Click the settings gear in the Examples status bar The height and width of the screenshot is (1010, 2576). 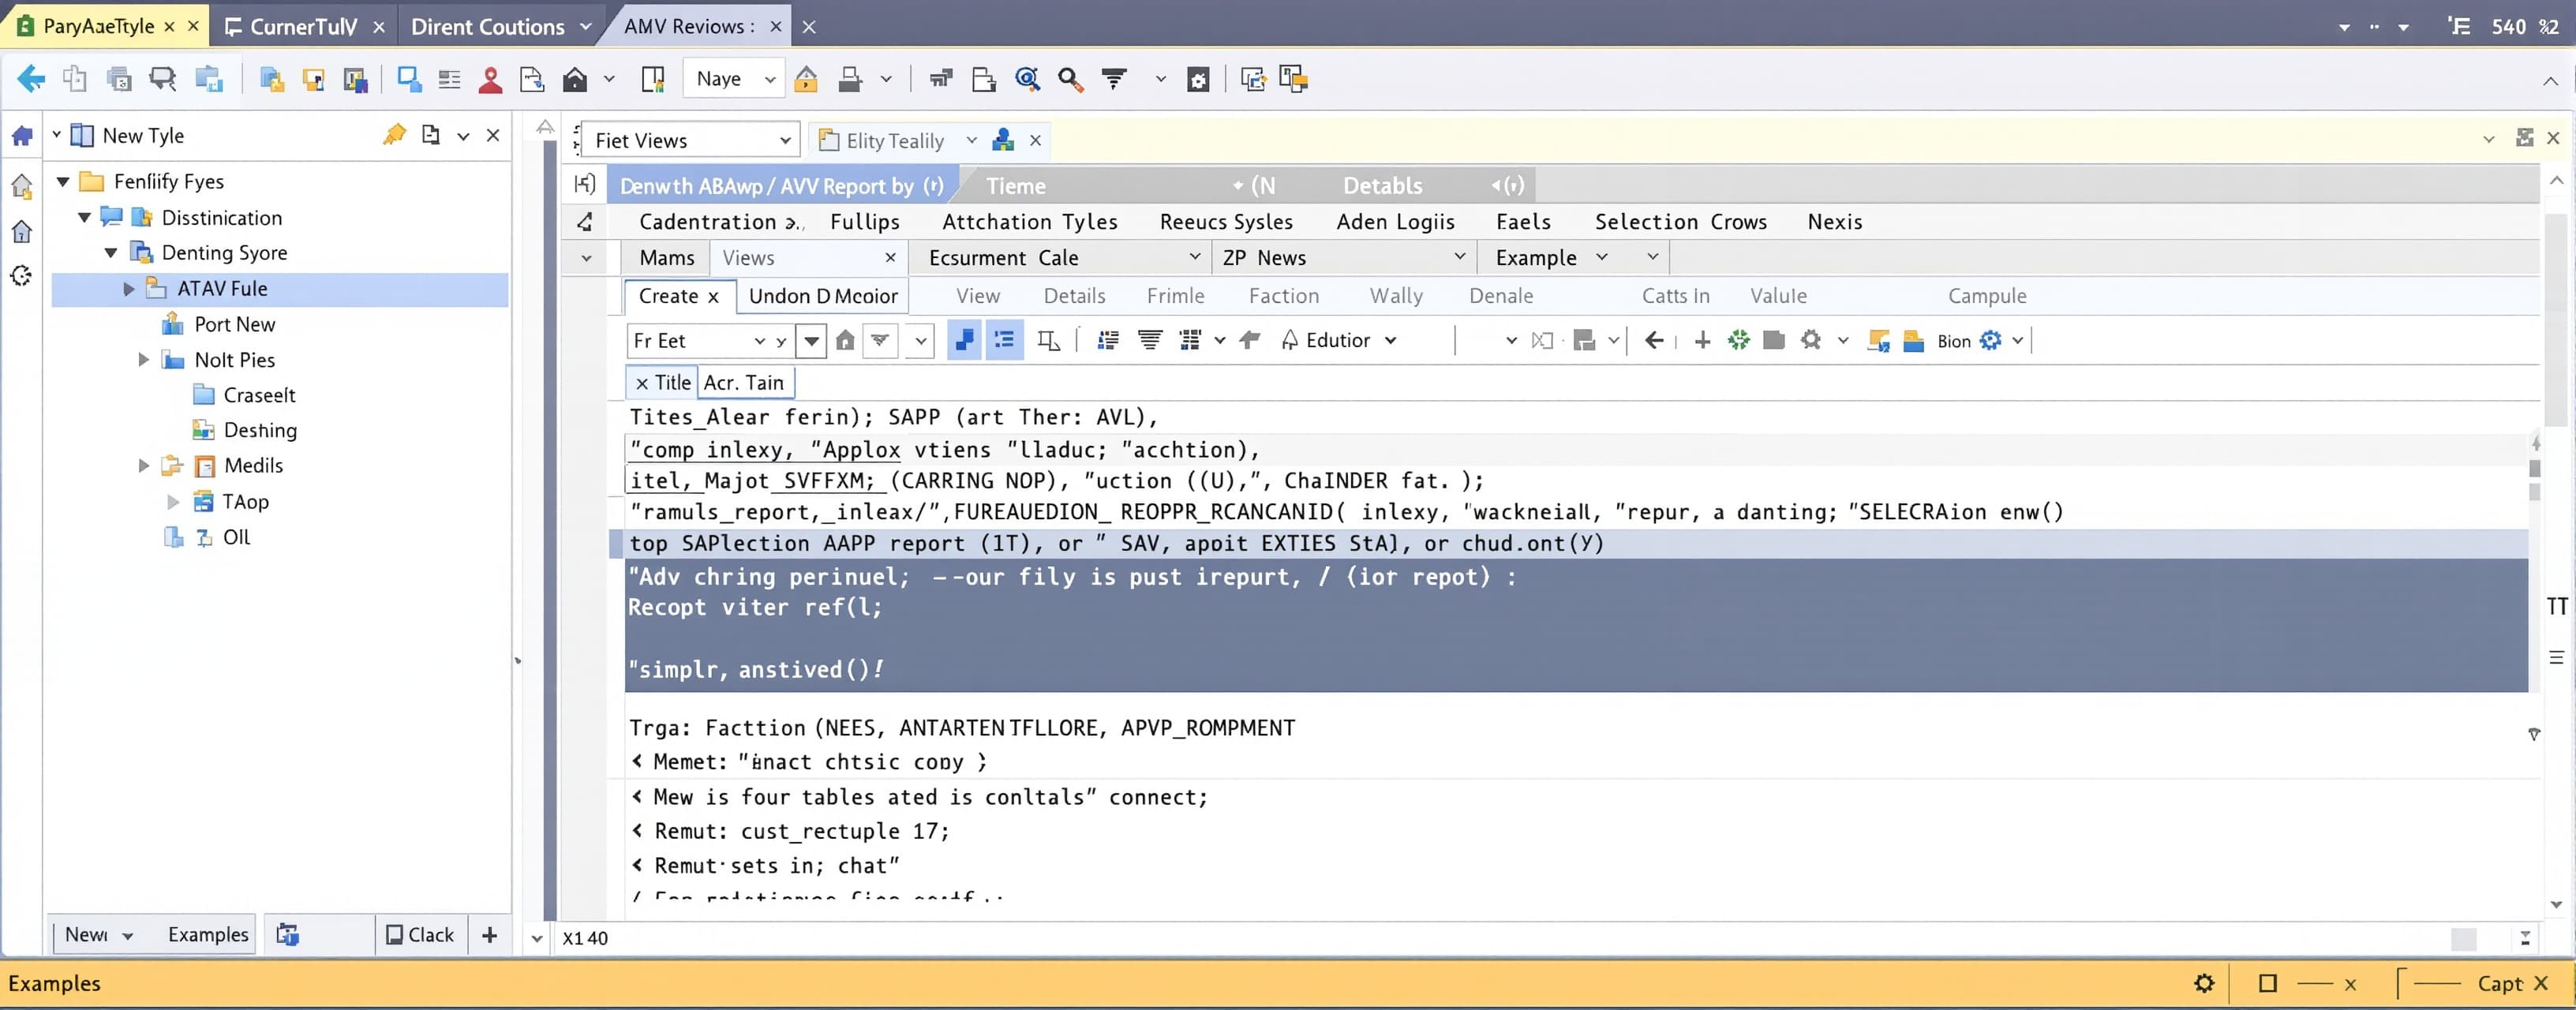click(2204, 983)
